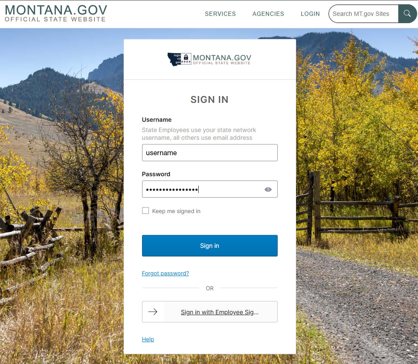Click the Montana.gov logo text in sign-in card
The image size is (418, 364).
pos(222,59)
